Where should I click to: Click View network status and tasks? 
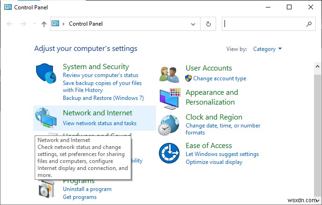[99, 123]
